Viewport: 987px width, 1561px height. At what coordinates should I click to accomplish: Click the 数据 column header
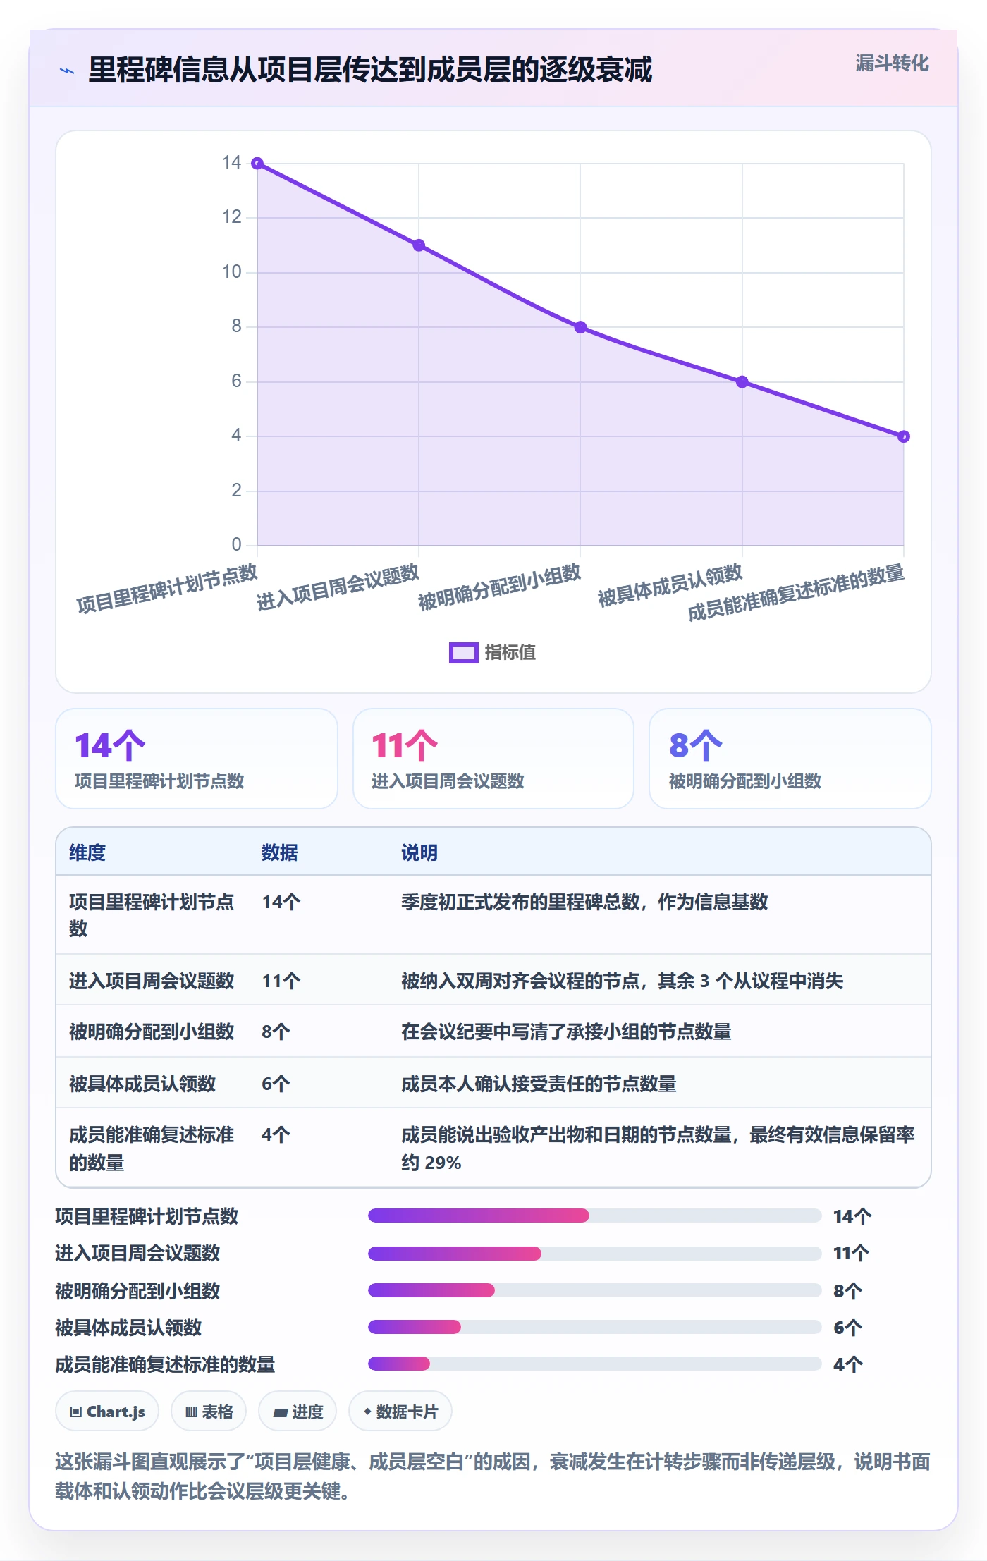(x=280, y=852)
